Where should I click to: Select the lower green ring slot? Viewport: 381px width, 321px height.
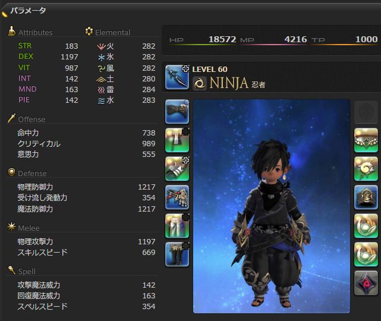(366, 254)
